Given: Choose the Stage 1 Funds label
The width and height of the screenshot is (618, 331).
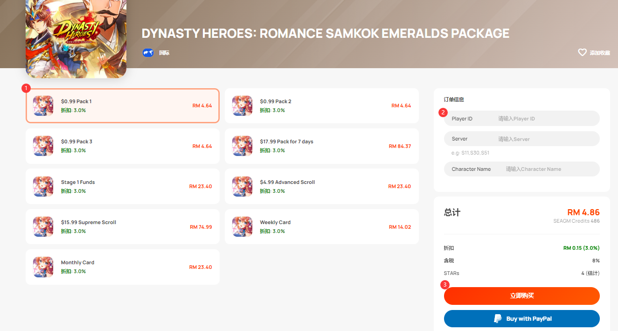Looking at the screenshot, I should tap(78, 182).
